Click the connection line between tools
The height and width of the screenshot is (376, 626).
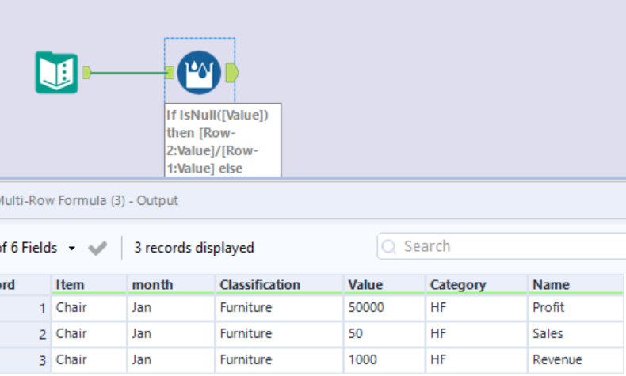tap(127, 73)
